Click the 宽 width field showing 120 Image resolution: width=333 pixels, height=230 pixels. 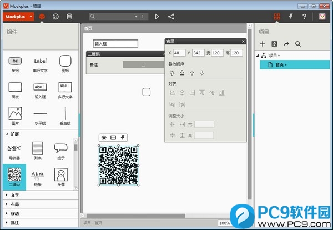click(x=217, y=53)
